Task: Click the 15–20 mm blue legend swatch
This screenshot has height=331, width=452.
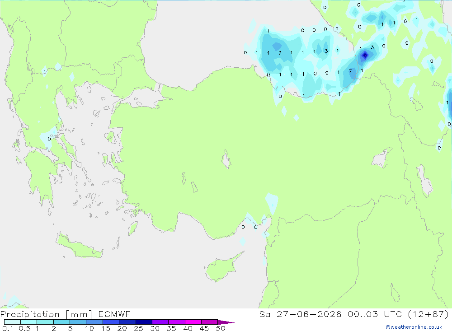Action: point(111,322)
